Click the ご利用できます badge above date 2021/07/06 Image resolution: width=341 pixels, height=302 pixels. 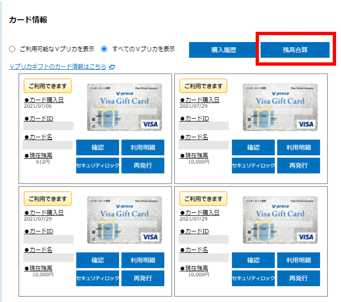[x=48, y=86]
